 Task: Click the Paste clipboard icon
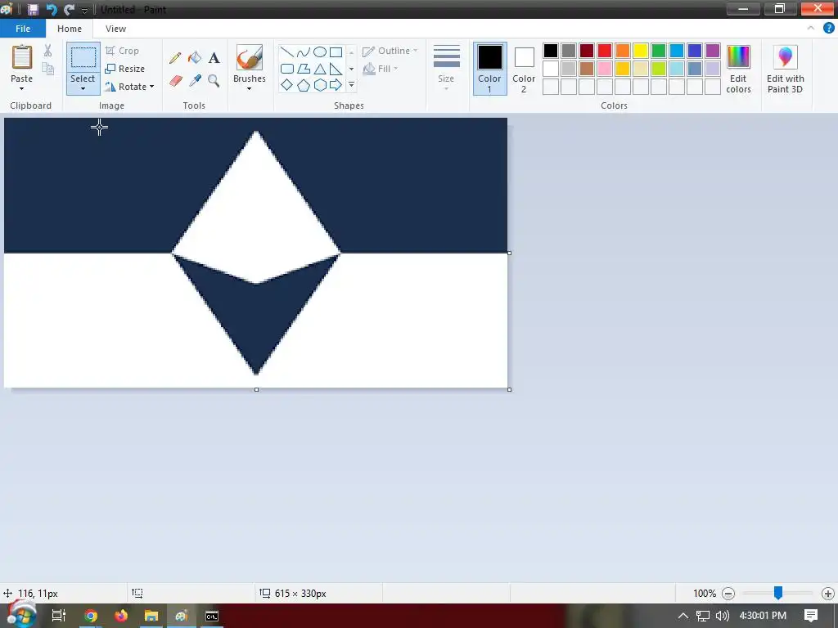point(22,57)
